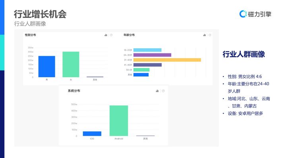Select the dark 41-49岁 age bar
Screen dimensions: 282x158
147,65
